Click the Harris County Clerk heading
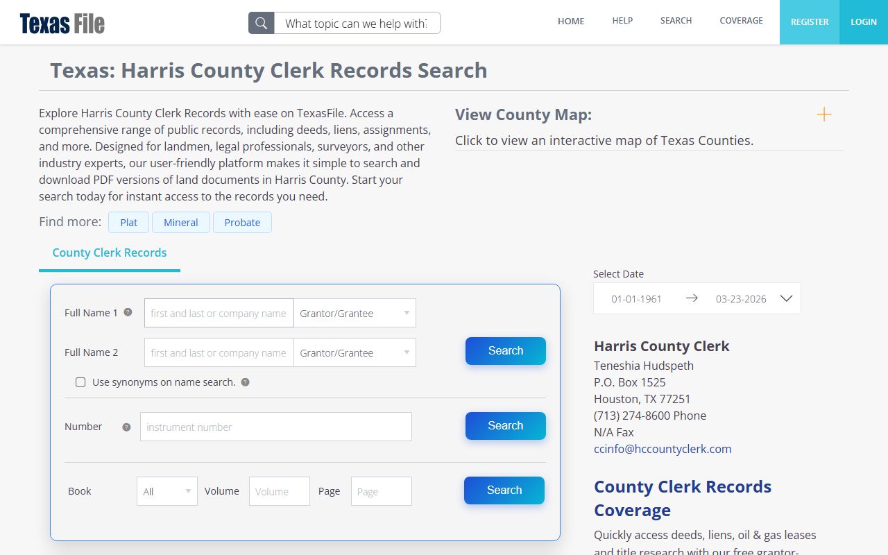 pyautogui.click(x=662, y=346)
